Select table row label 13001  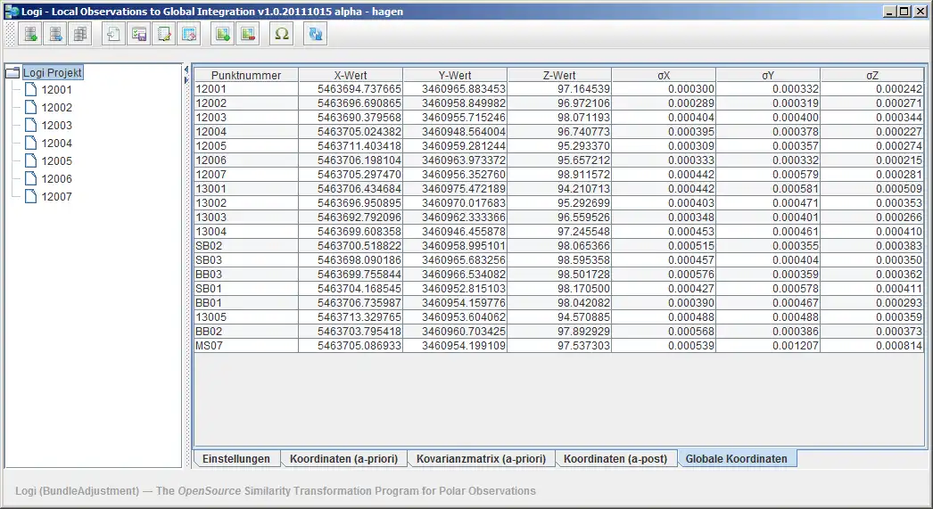246,189
